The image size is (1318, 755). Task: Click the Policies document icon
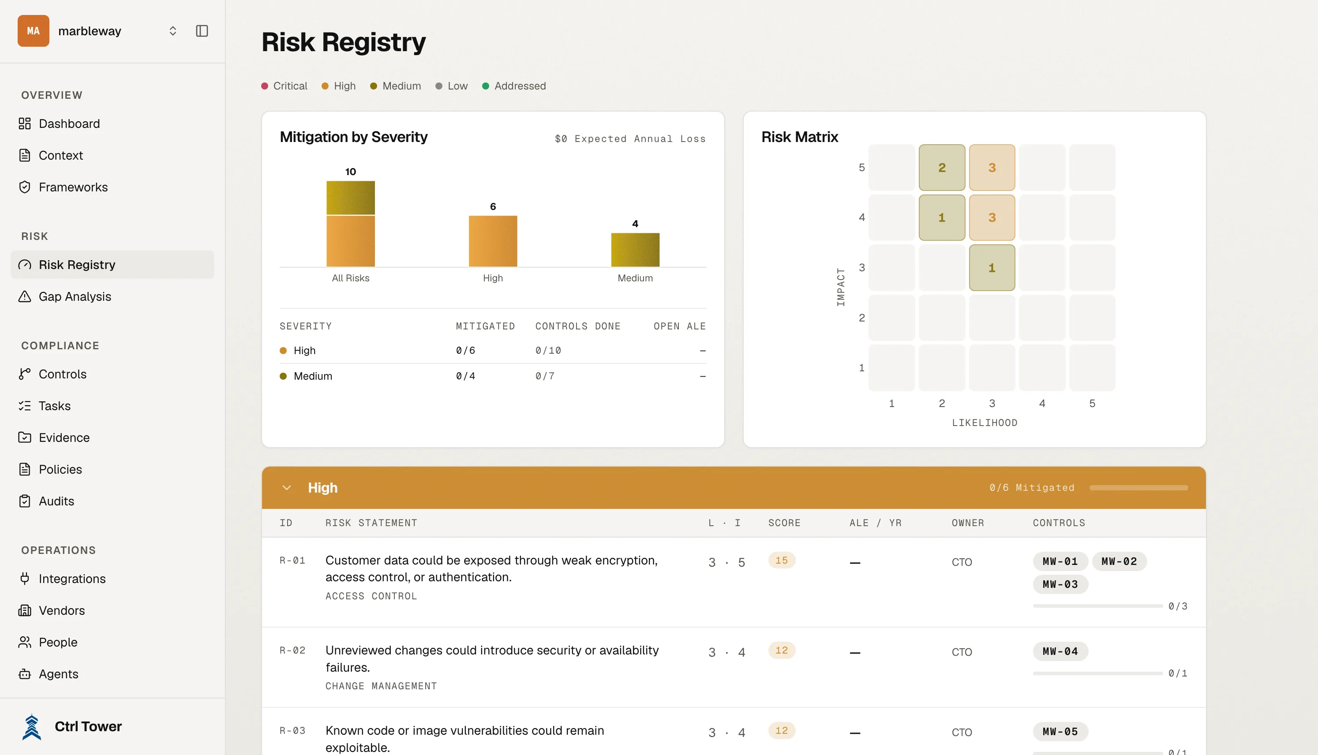pyautogui.click(x=24, y=469)
